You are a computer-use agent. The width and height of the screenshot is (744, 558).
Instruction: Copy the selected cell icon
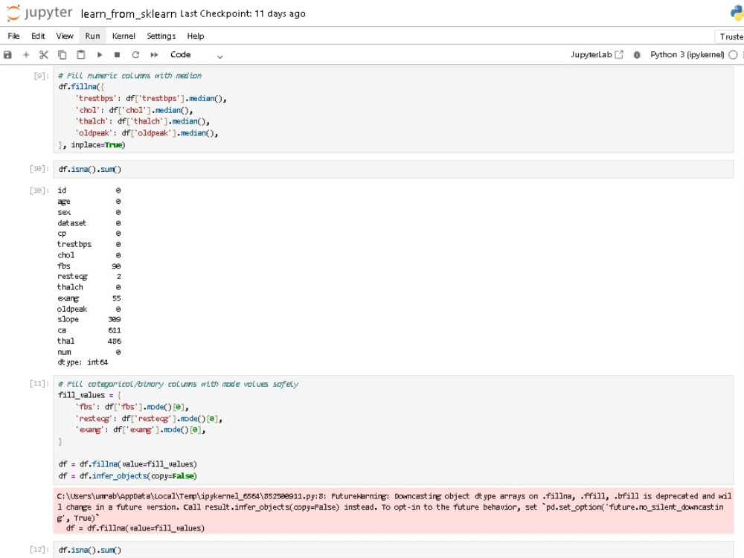tap(62, 55)
